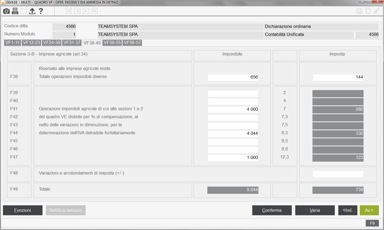Go back with the <Ind. button

point(348,210)
